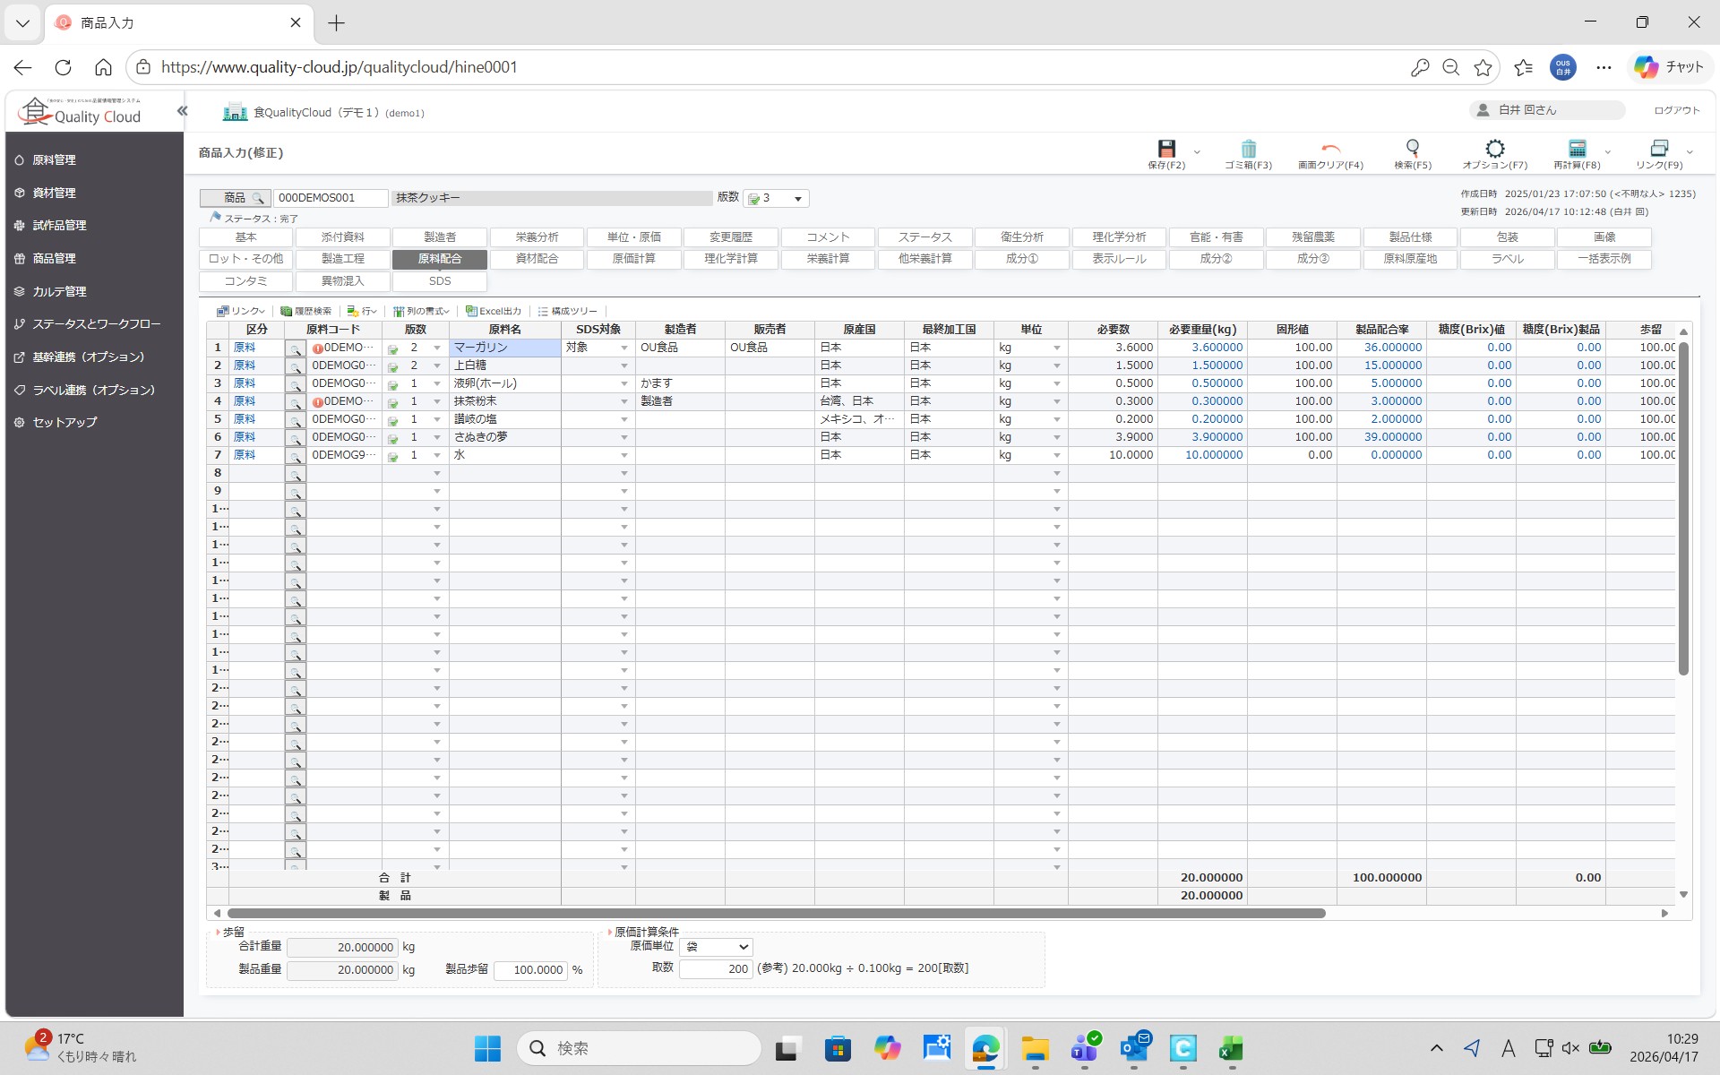The image size is (1720, 1075).
Task: Open Outlook from the Windows taskbar
Action: point(1134,1048)
